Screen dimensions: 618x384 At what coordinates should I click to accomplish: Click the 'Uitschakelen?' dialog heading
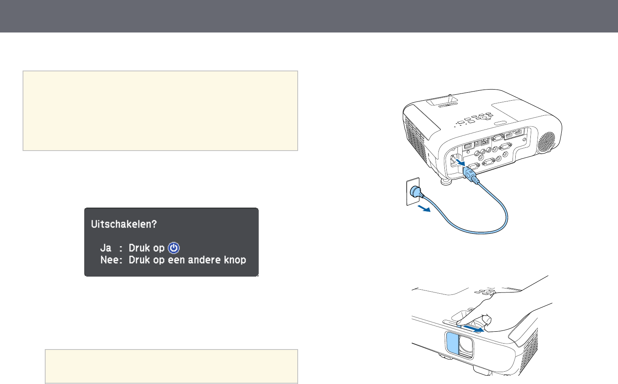(124, 224)
